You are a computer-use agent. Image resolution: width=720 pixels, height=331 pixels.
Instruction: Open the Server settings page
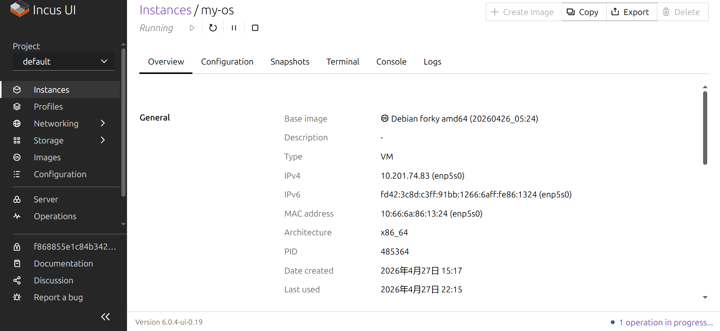pos(46,199)
